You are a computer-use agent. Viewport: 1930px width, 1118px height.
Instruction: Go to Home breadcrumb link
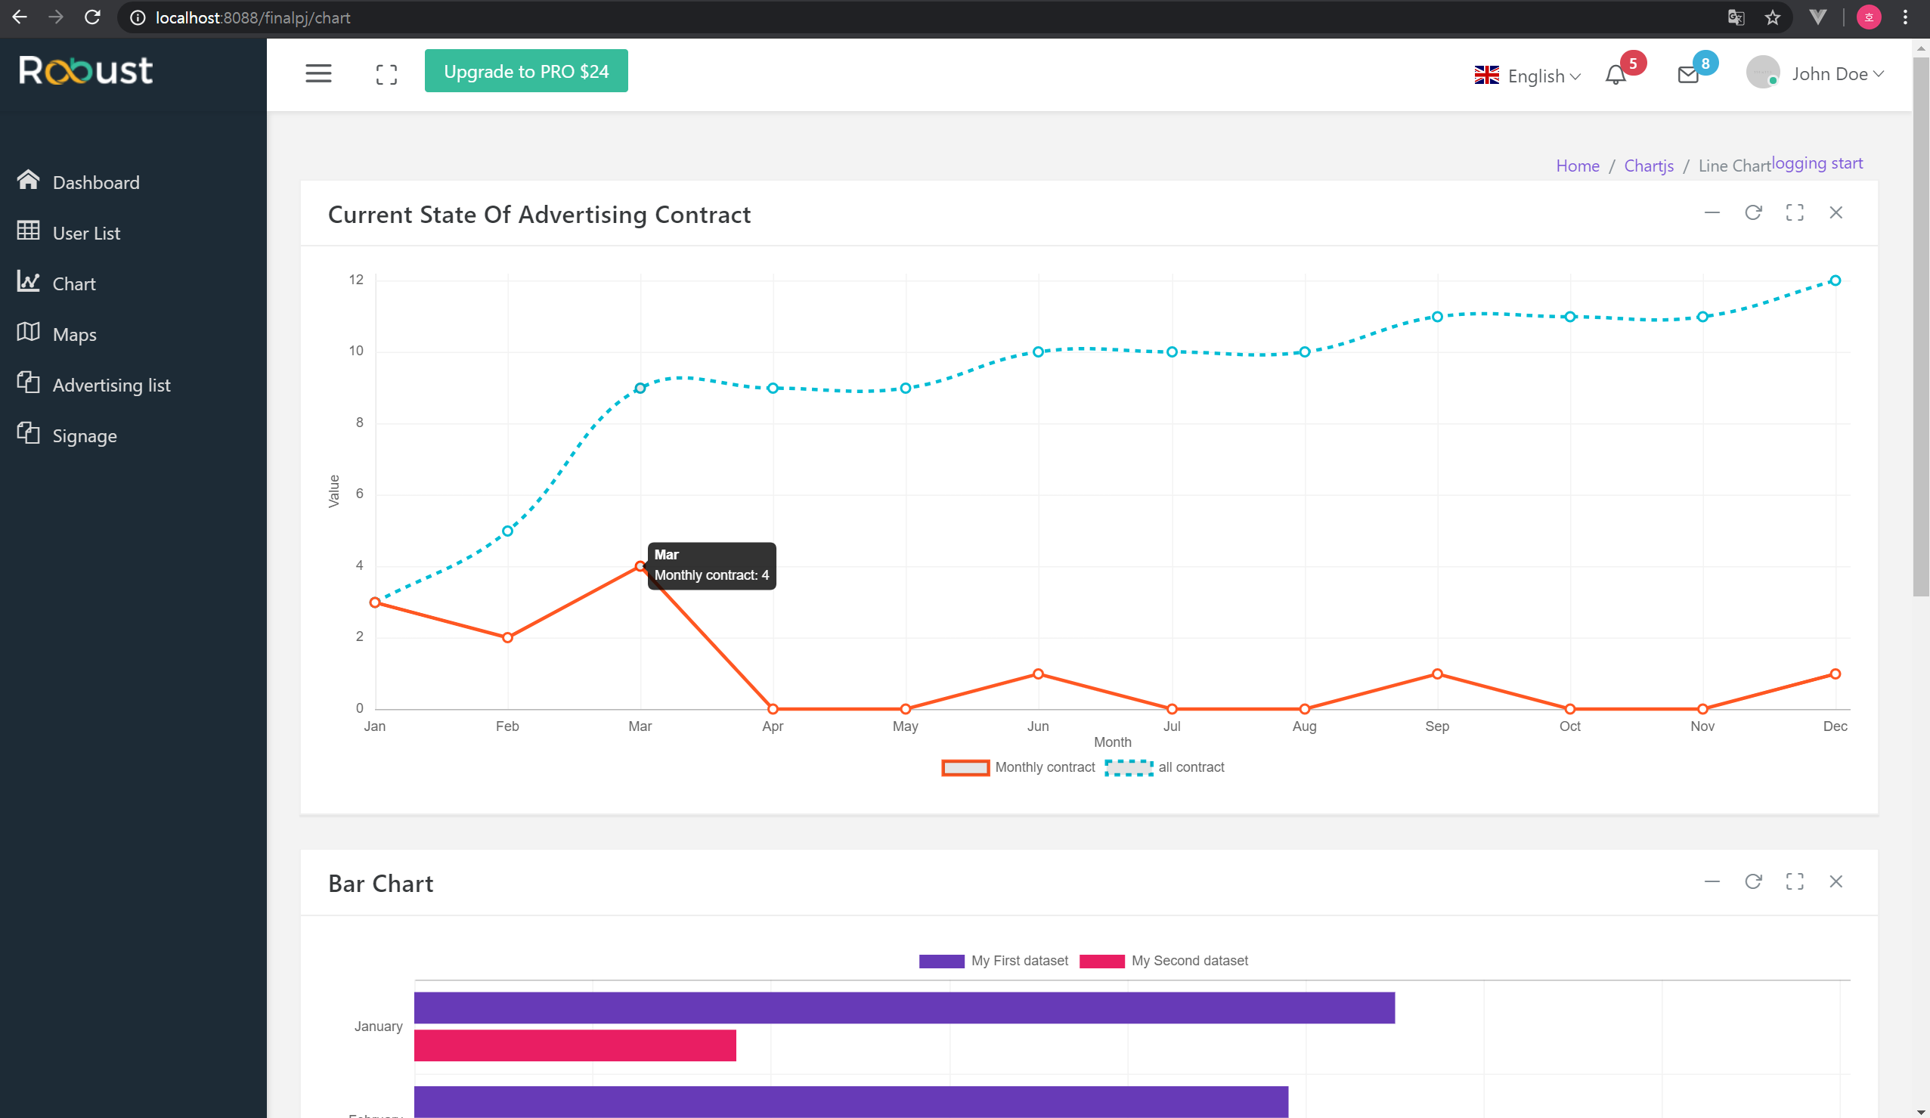pyautogui.click(x=1577, y=166)
